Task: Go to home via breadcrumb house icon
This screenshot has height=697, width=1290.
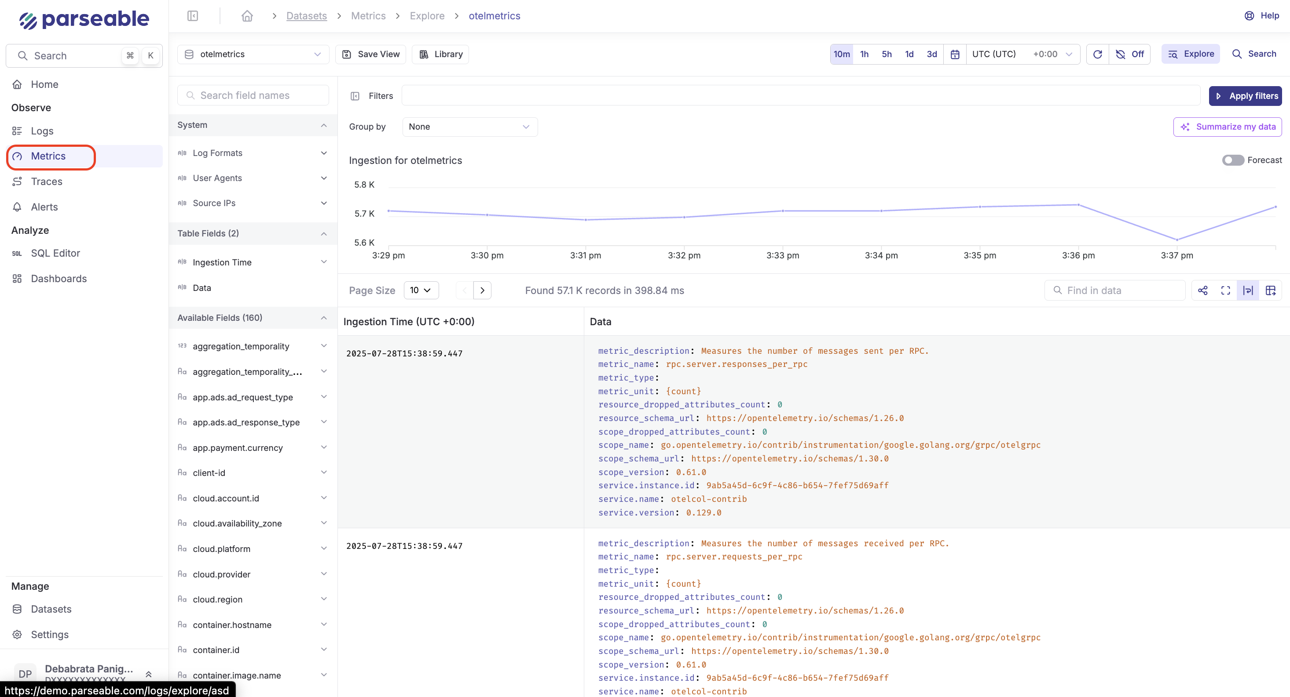Action: [247, 16]
